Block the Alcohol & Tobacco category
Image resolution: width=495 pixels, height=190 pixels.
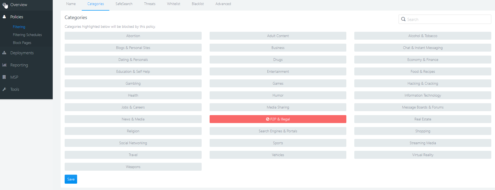pos(423,36)
